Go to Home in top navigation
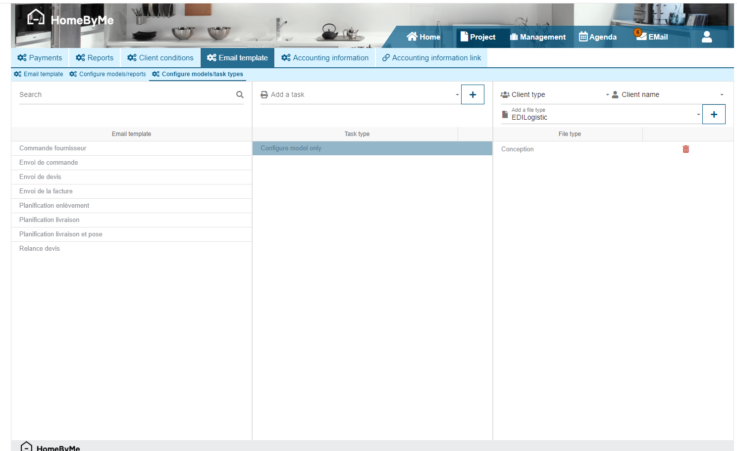Screen dimensions: 737x451 (x=423, y=37)
